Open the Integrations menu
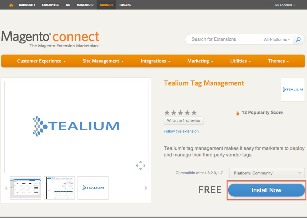 tap(155, 61)
